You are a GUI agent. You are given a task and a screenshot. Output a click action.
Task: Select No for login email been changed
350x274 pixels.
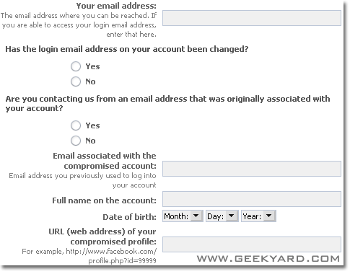76,81
